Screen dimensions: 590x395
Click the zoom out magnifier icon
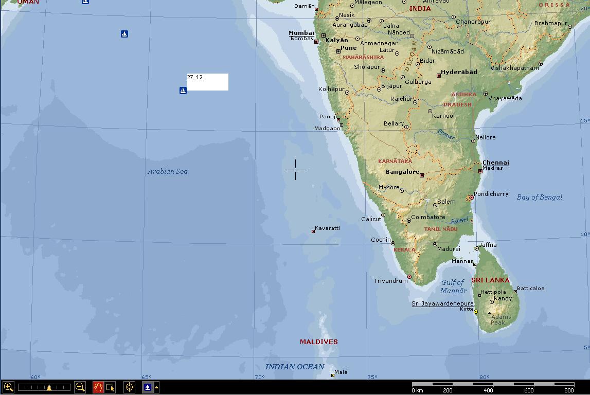80,387
